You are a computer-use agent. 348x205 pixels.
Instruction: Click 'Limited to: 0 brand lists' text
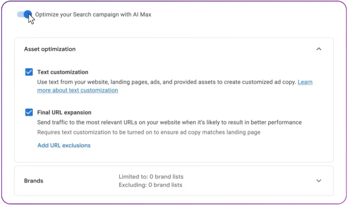(151, 177)
